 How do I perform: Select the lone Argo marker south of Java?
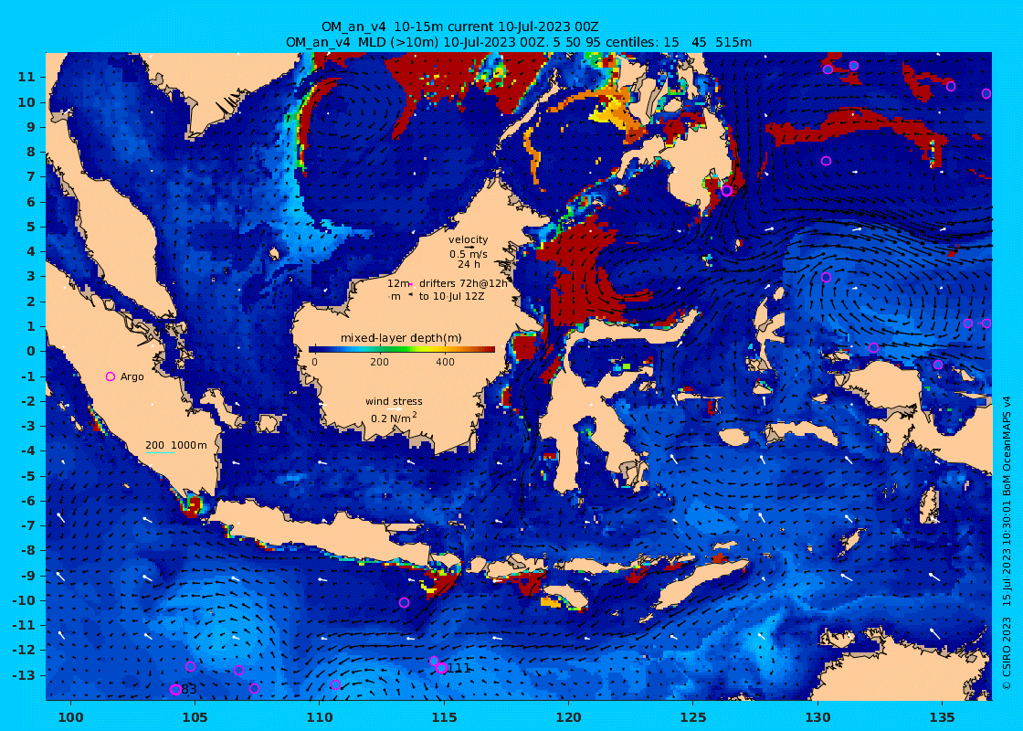click(404, 602)
